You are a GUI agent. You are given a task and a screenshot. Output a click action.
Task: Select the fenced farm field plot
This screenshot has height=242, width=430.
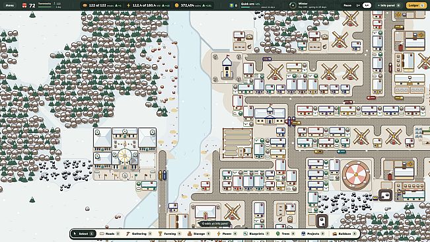click(238, 143)
